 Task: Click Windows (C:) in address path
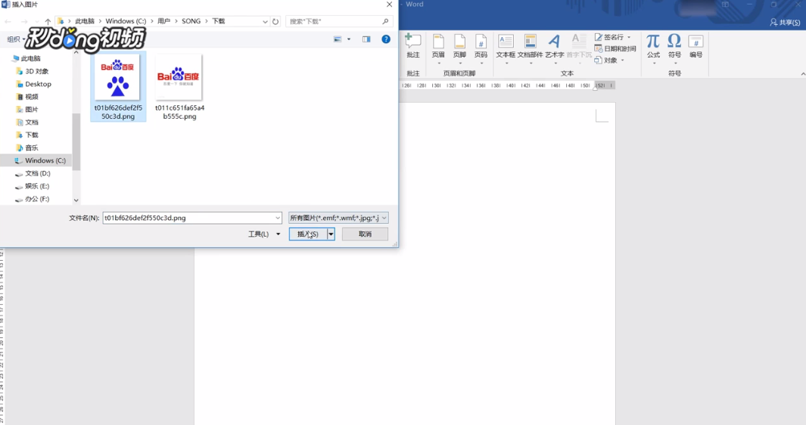[126, 21]
